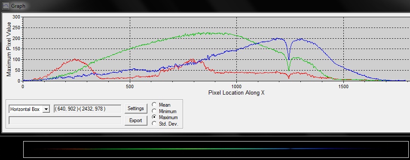Click the spectrum image strip below graph
The image size is (410, 160).
click(x=216, y=149)
